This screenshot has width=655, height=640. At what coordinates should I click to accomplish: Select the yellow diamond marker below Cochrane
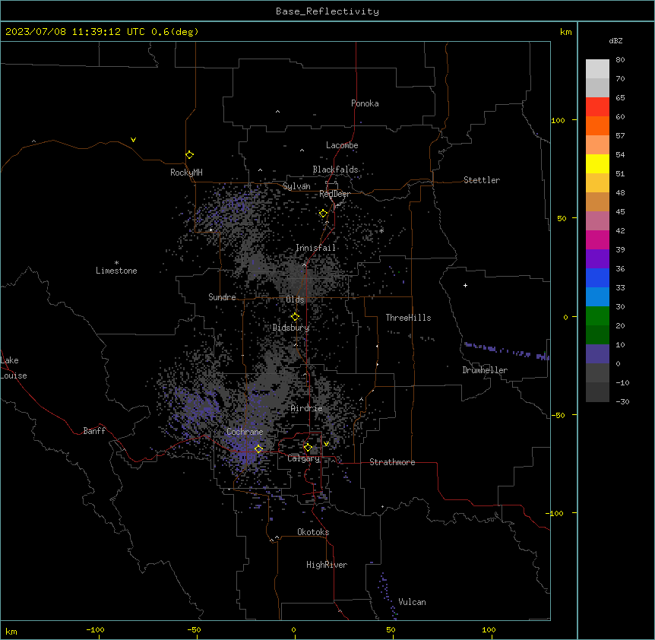pos(258,449)
